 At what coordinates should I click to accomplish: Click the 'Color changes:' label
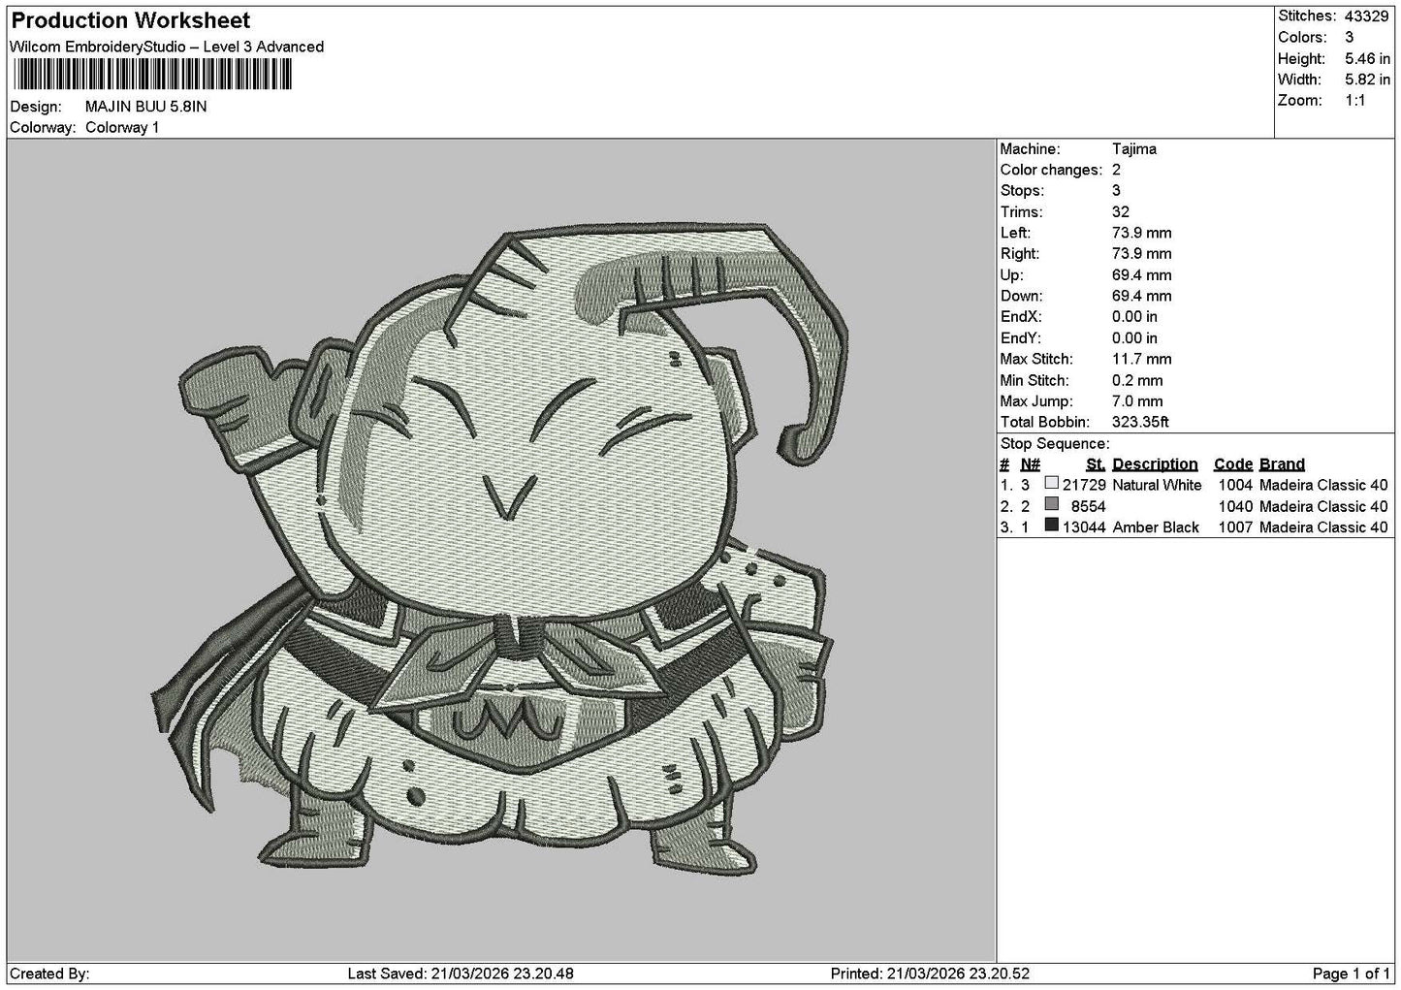tap(1052, 171)
